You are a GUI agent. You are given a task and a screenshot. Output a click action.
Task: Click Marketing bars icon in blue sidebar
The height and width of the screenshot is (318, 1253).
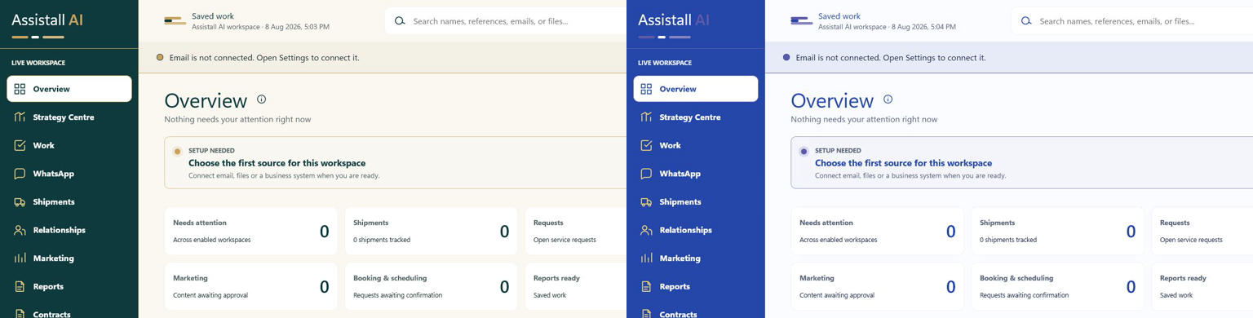(646, 258)
